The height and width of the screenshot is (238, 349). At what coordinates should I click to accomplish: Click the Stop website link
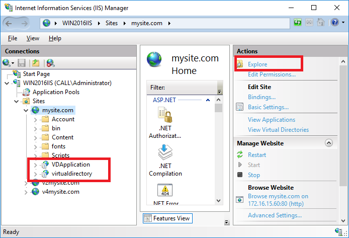tap(254, 175)
